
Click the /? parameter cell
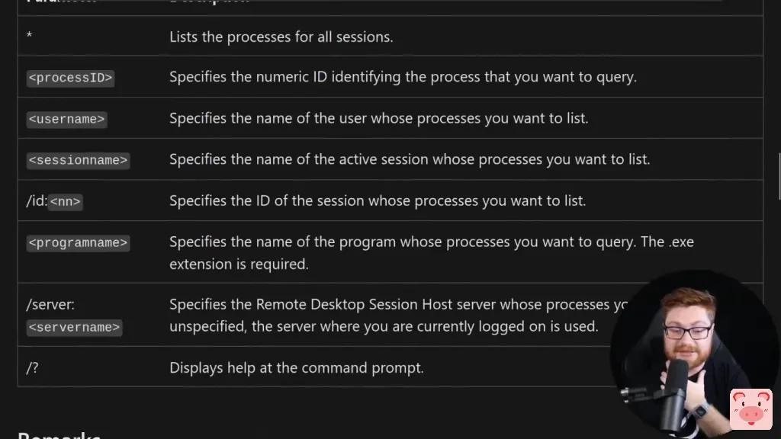32,367
